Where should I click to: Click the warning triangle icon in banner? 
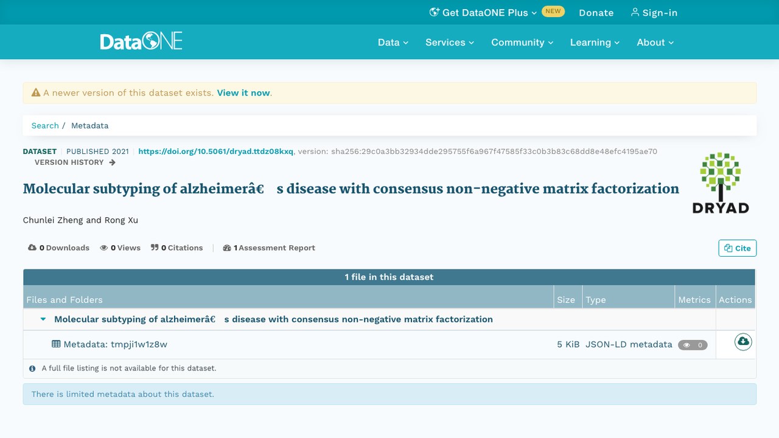[36, 93]
